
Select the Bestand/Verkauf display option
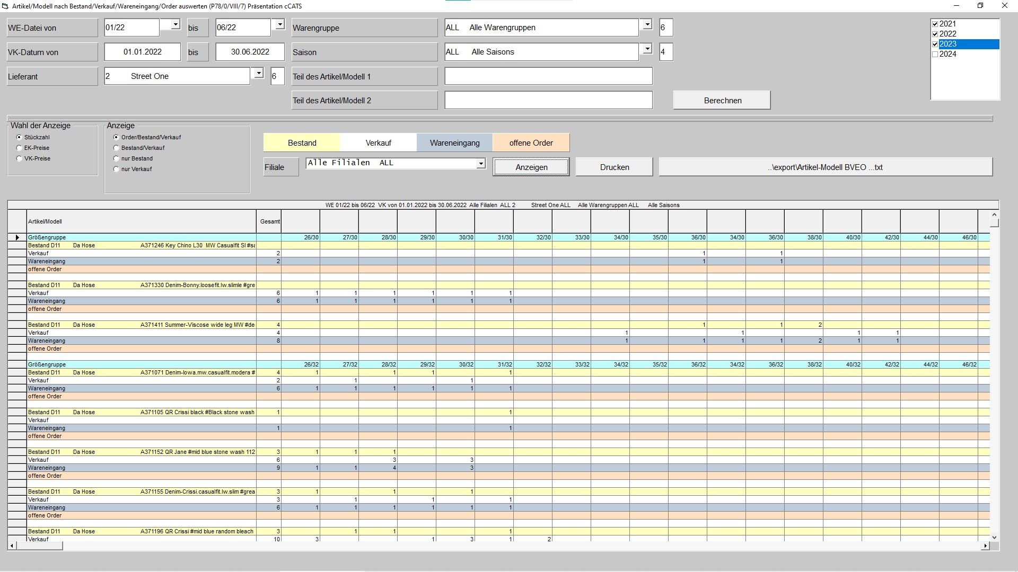click(x=117, y=148)
